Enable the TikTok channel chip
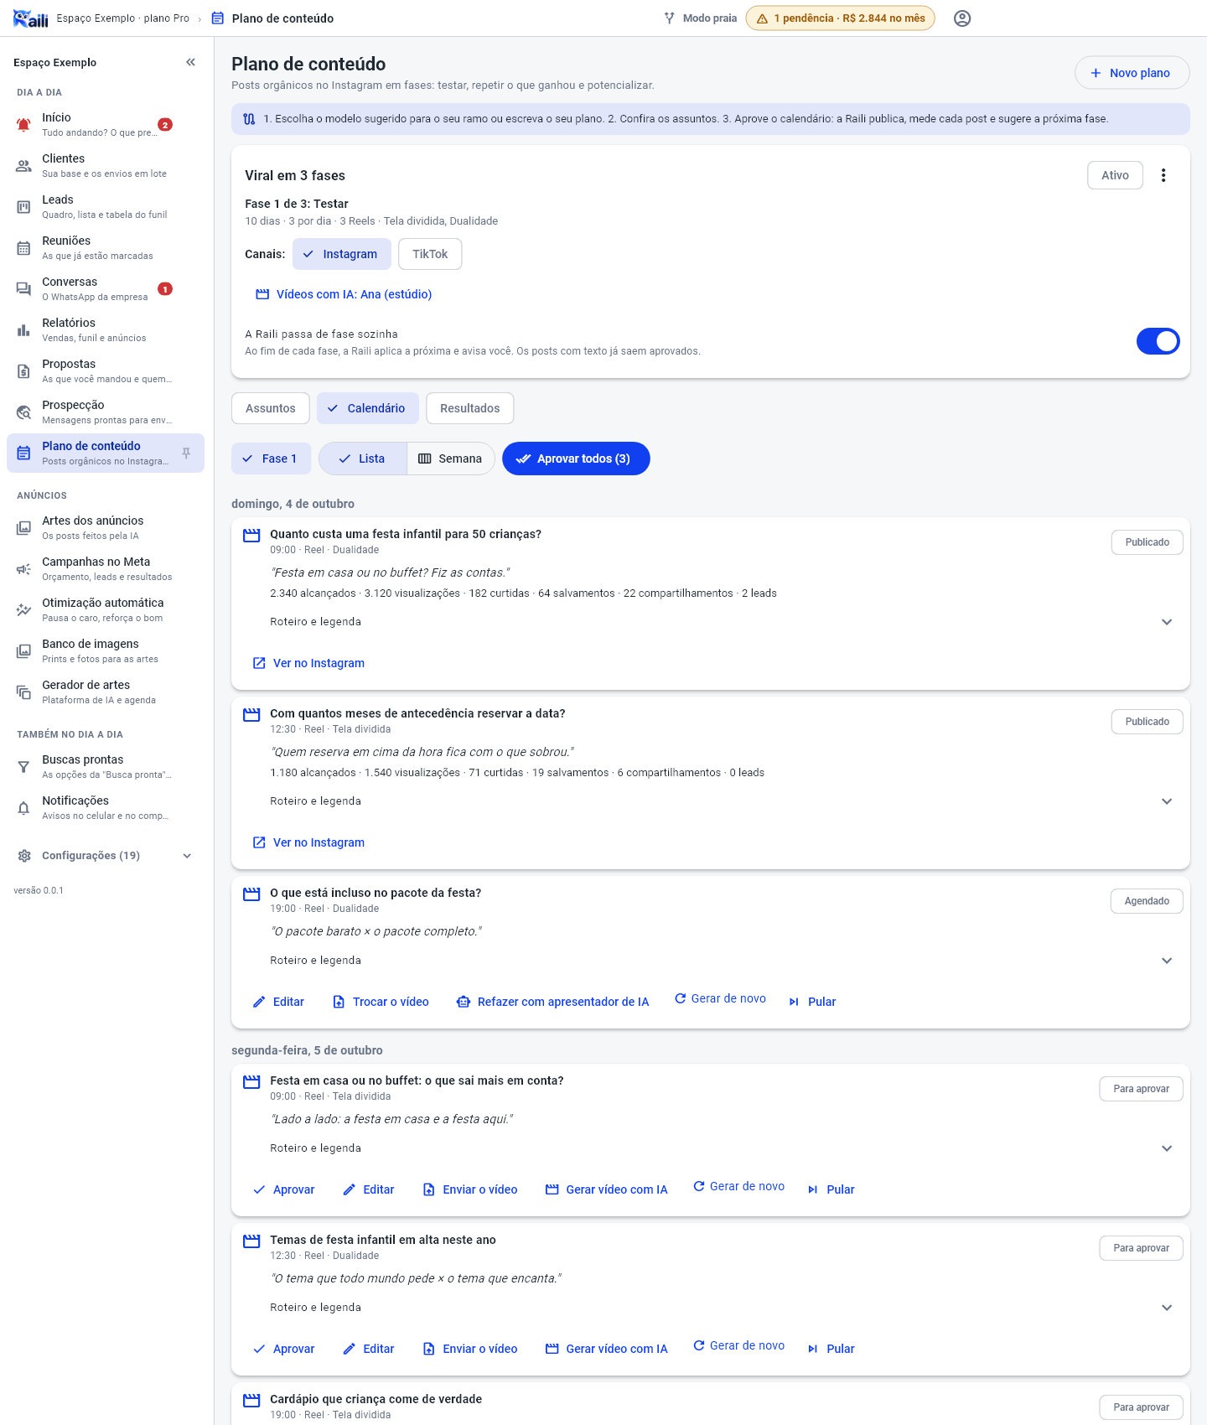This screenshot has height=1425, width=1207. point(430,254)
